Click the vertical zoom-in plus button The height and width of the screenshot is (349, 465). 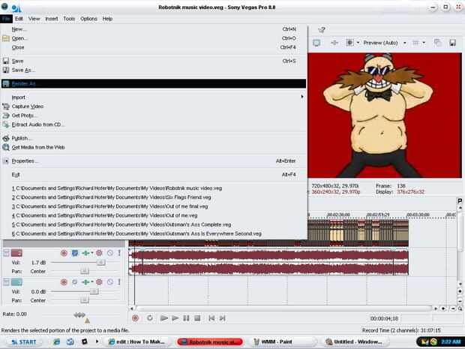pos(460,291)
